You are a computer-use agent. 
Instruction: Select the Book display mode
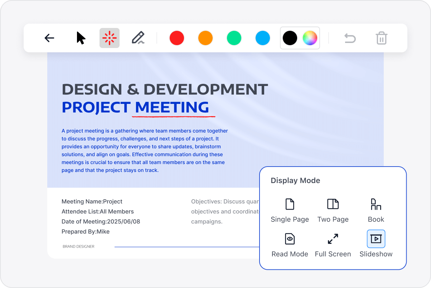click(x=376, y=210)
